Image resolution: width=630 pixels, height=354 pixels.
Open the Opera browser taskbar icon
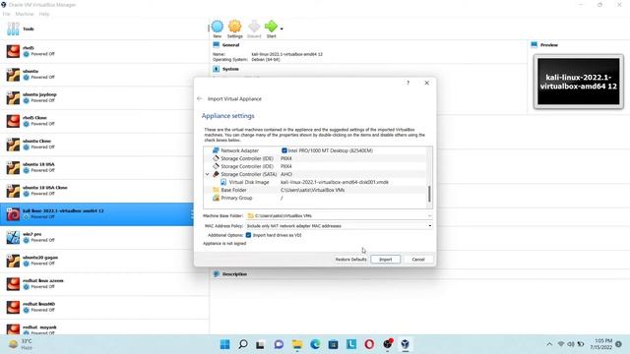coord(369,344)
